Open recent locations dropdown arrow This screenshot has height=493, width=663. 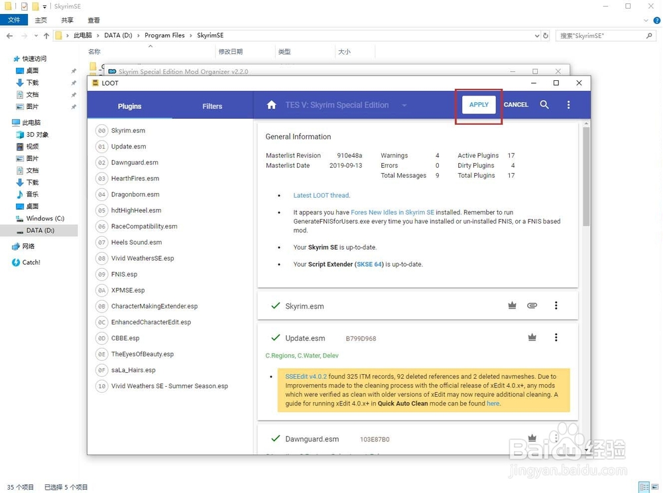click(x=36, y=36)
